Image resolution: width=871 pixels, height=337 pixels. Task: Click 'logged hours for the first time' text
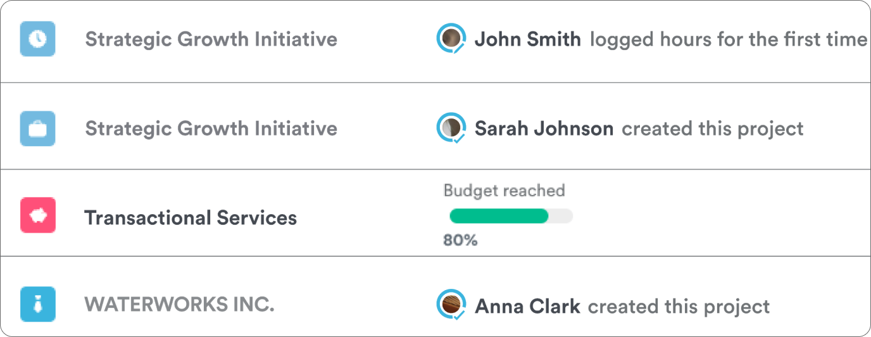[x=728, y=40]
